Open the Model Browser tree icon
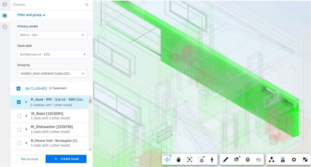The width and height of the screenshot is (311, 167). click(x=272, y=159)
